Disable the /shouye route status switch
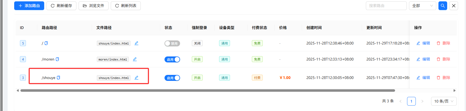Image resolution: width=466 pixels, height=111 pixels. (x=172, y=78)
